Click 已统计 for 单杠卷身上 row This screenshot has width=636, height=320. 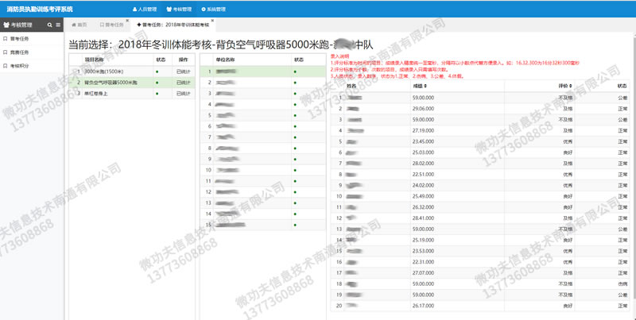point(184,93)
